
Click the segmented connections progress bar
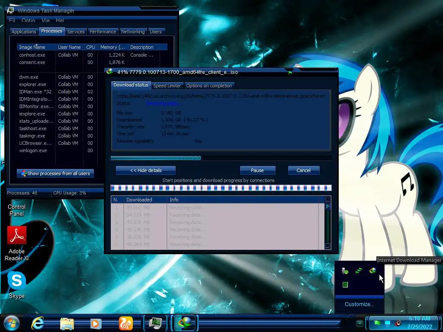coord(221,188)
